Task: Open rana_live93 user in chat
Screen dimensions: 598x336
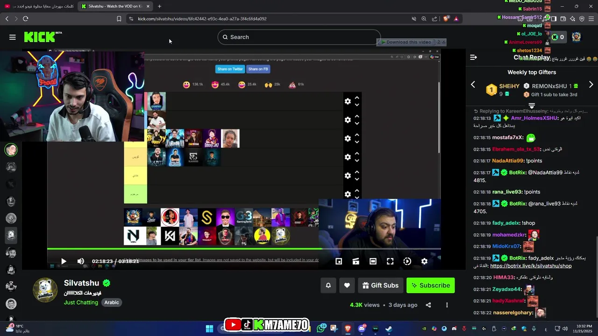Action: point(507,192)
